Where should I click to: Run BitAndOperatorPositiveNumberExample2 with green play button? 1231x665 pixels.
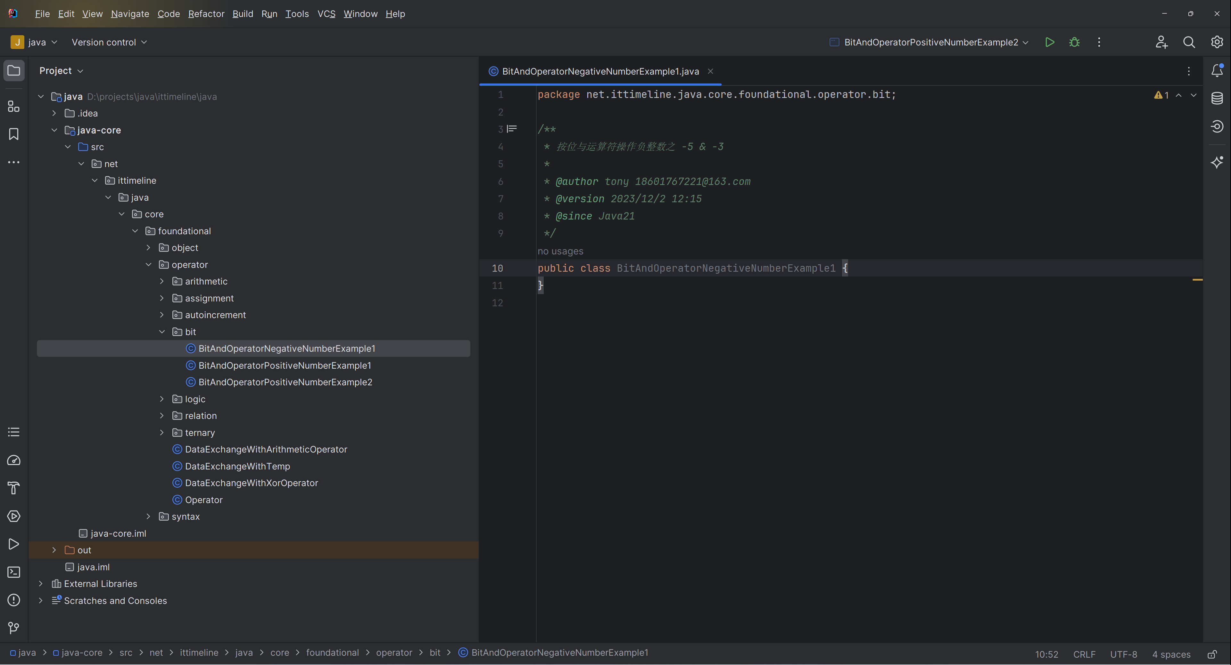click(x=1049, y=42)
